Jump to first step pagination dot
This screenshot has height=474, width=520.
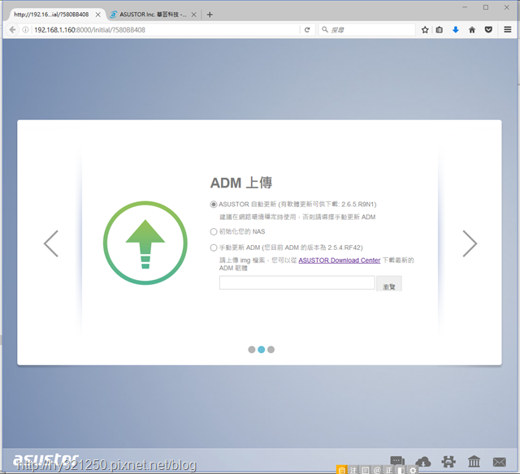pos(252,350)
